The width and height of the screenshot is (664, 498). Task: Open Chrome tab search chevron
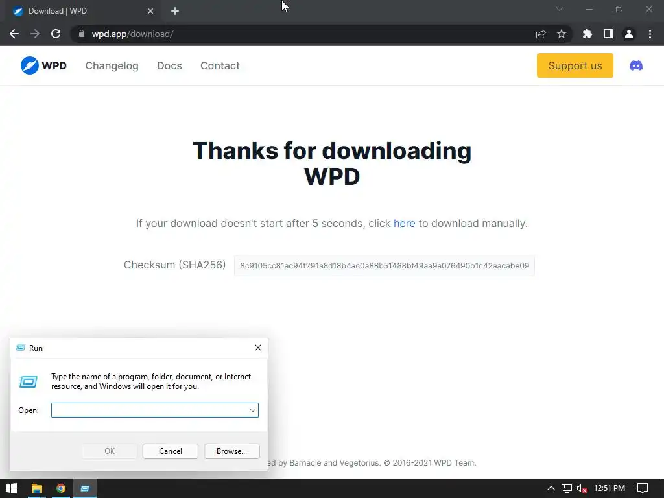[560, 9]
